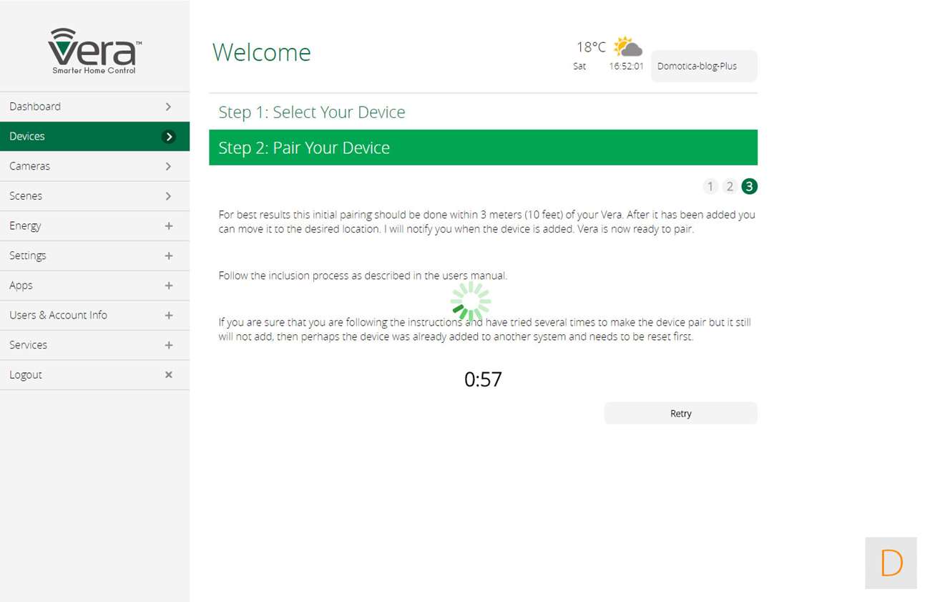
Task: Expand the Energy menu plus sign
Action: pyautogui.click(x=169, y=226)
